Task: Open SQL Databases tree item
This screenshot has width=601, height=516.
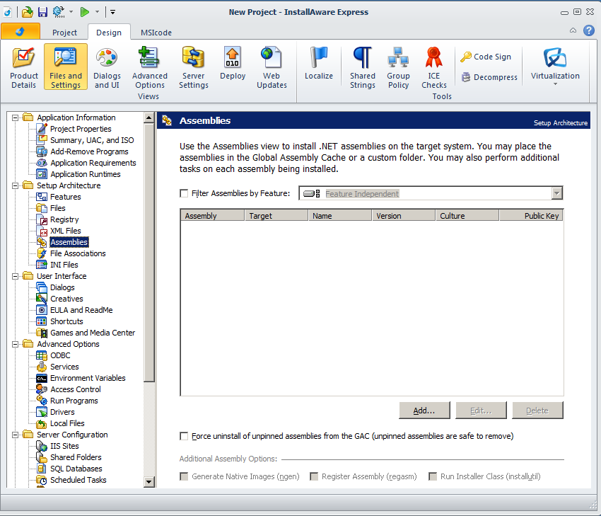Action: click(76, 469)
